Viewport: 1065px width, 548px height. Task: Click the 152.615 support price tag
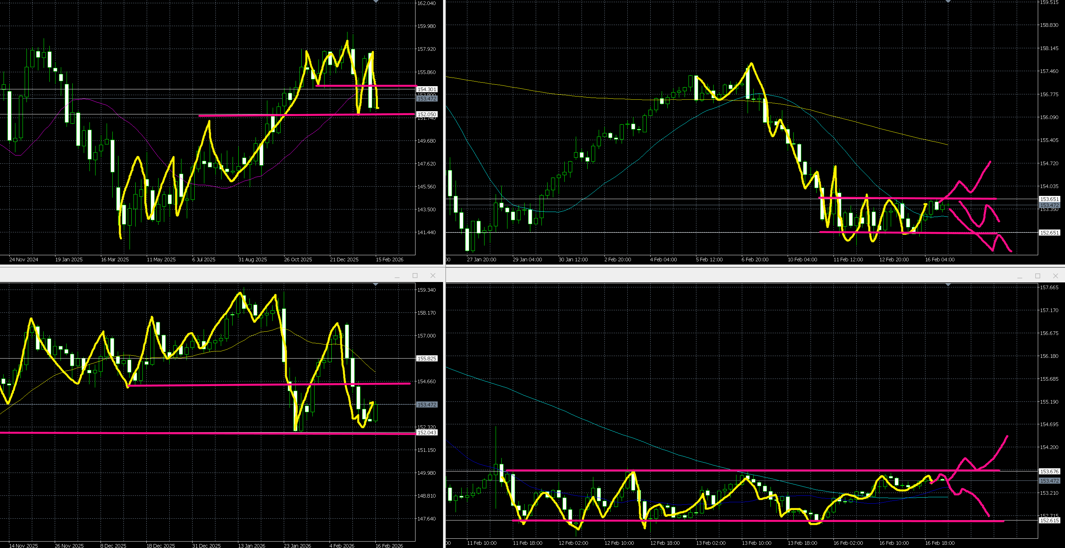coord(1049,520)
